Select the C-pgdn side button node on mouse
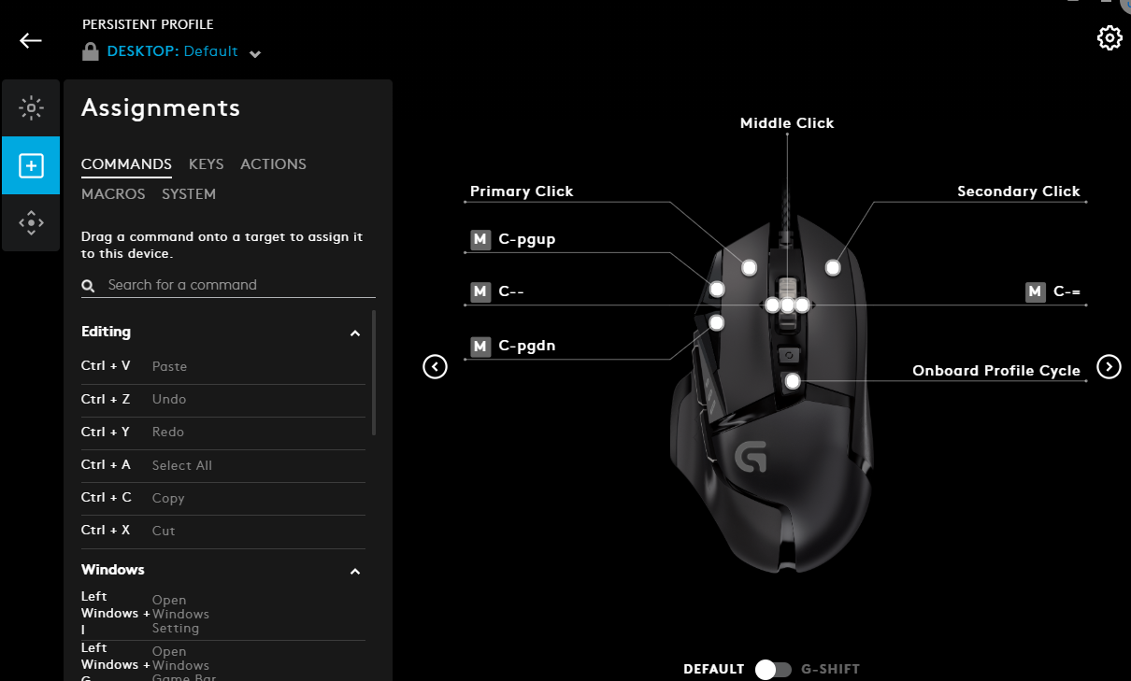This screenshot has width=1131, height=681. click(717, 323)
